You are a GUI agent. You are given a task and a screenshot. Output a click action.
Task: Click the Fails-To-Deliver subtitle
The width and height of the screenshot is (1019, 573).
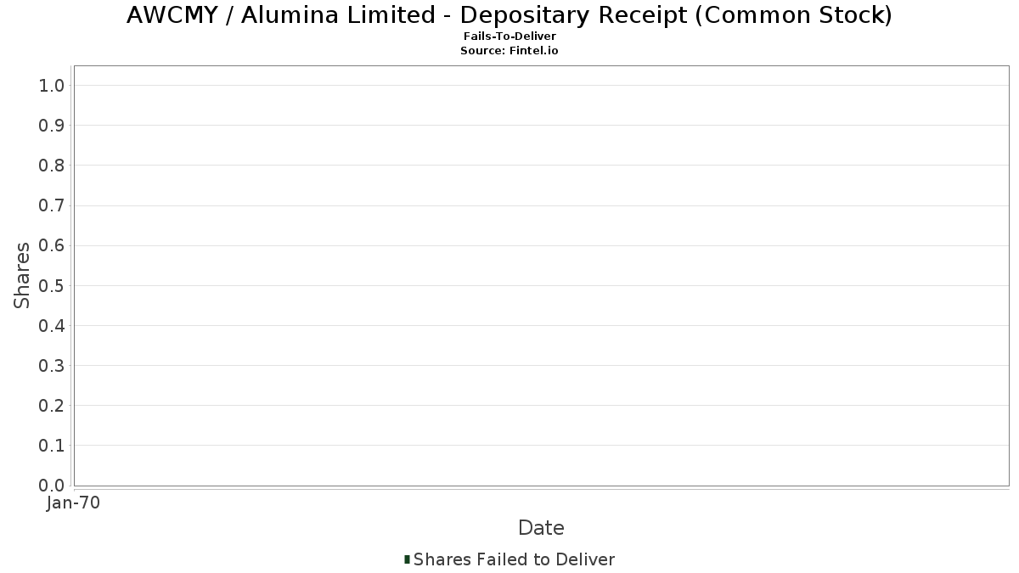pyautogui.click(x=509, y=37)
